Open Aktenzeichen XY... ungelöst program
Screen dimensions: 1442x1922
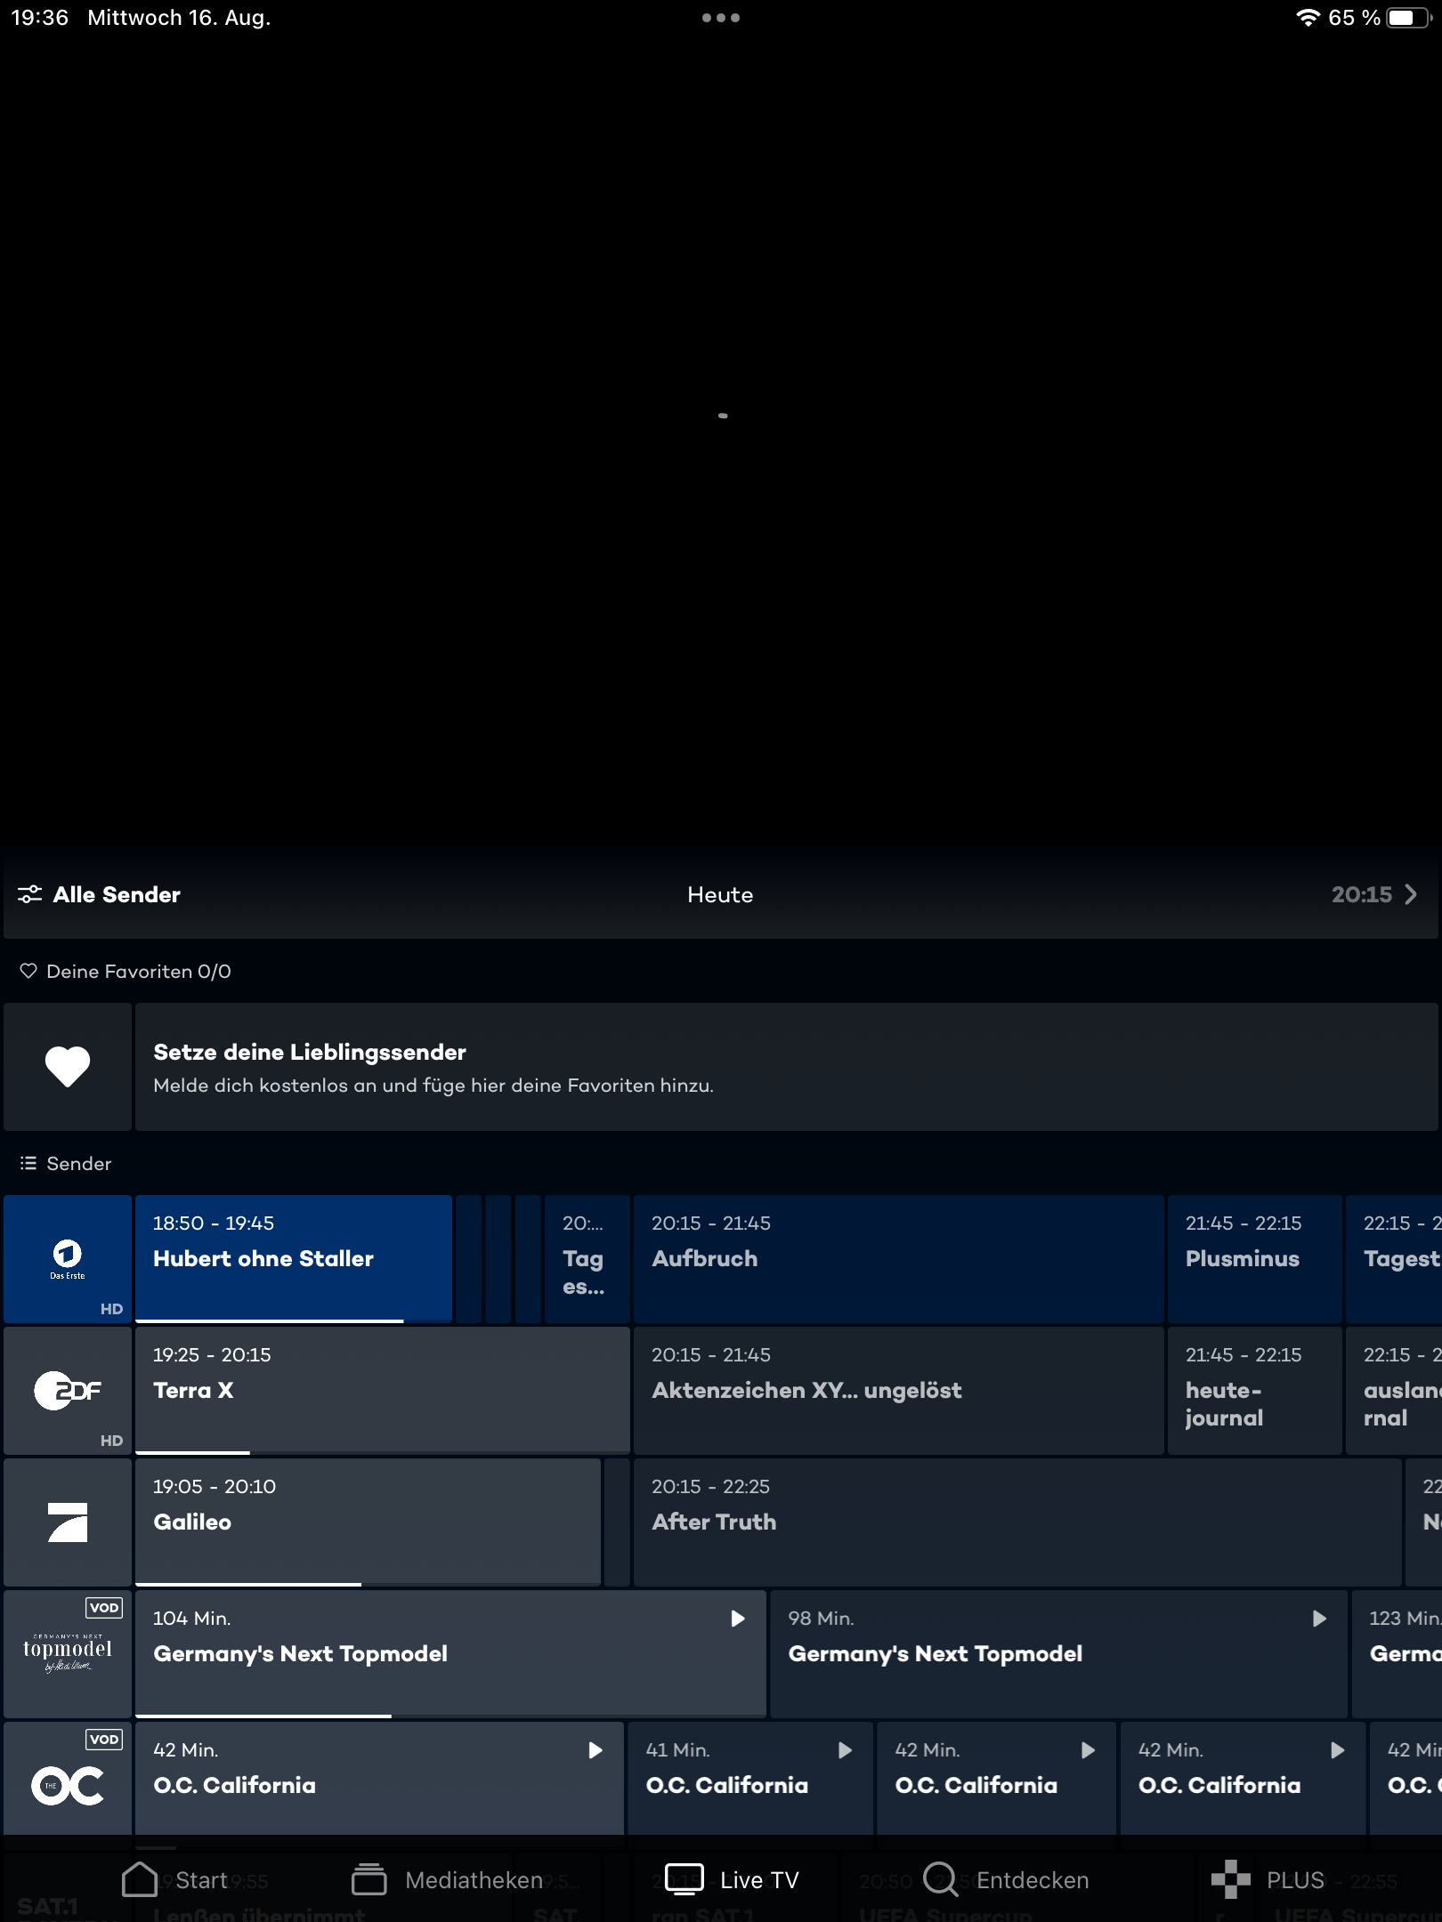pos(898,1391)
